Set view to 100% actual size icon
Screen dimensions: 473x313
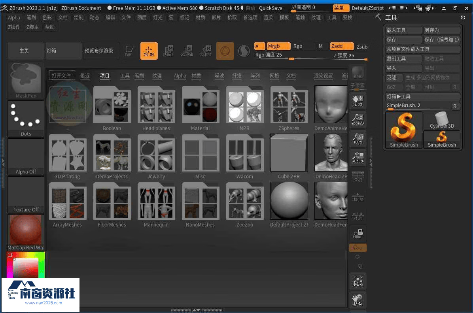358,138
